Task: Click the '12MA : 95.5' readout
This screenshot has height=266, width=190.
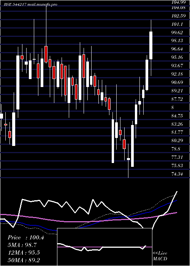Action: (24, 252)
